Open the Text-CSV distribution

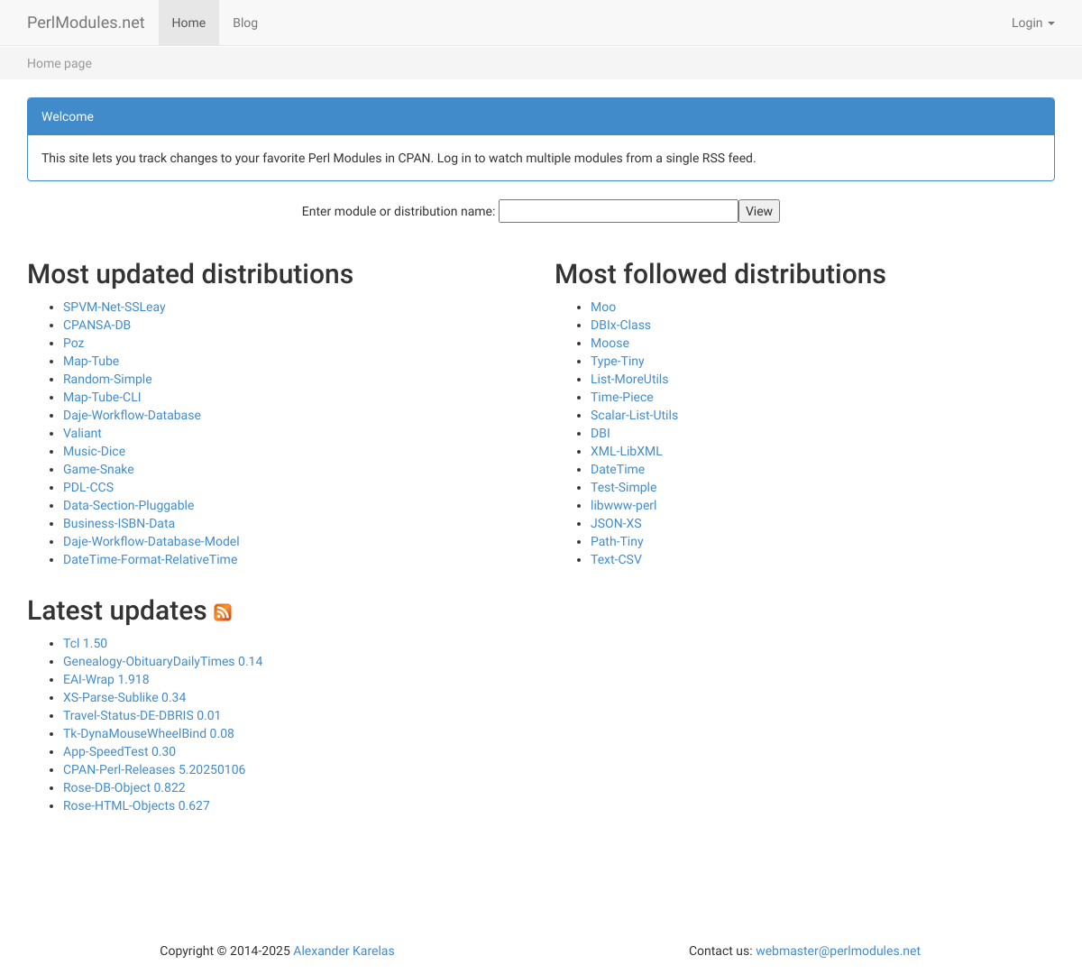click(x=616, y=559)
